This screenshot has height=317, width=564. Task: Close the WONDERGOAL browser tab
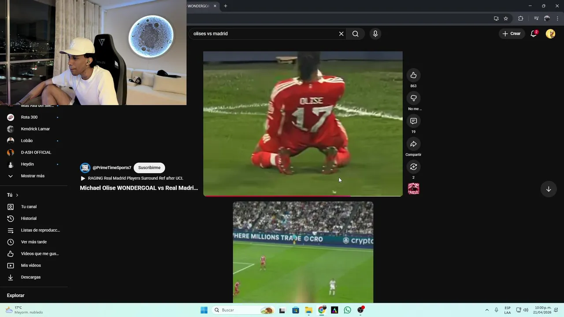pos(215,6)
